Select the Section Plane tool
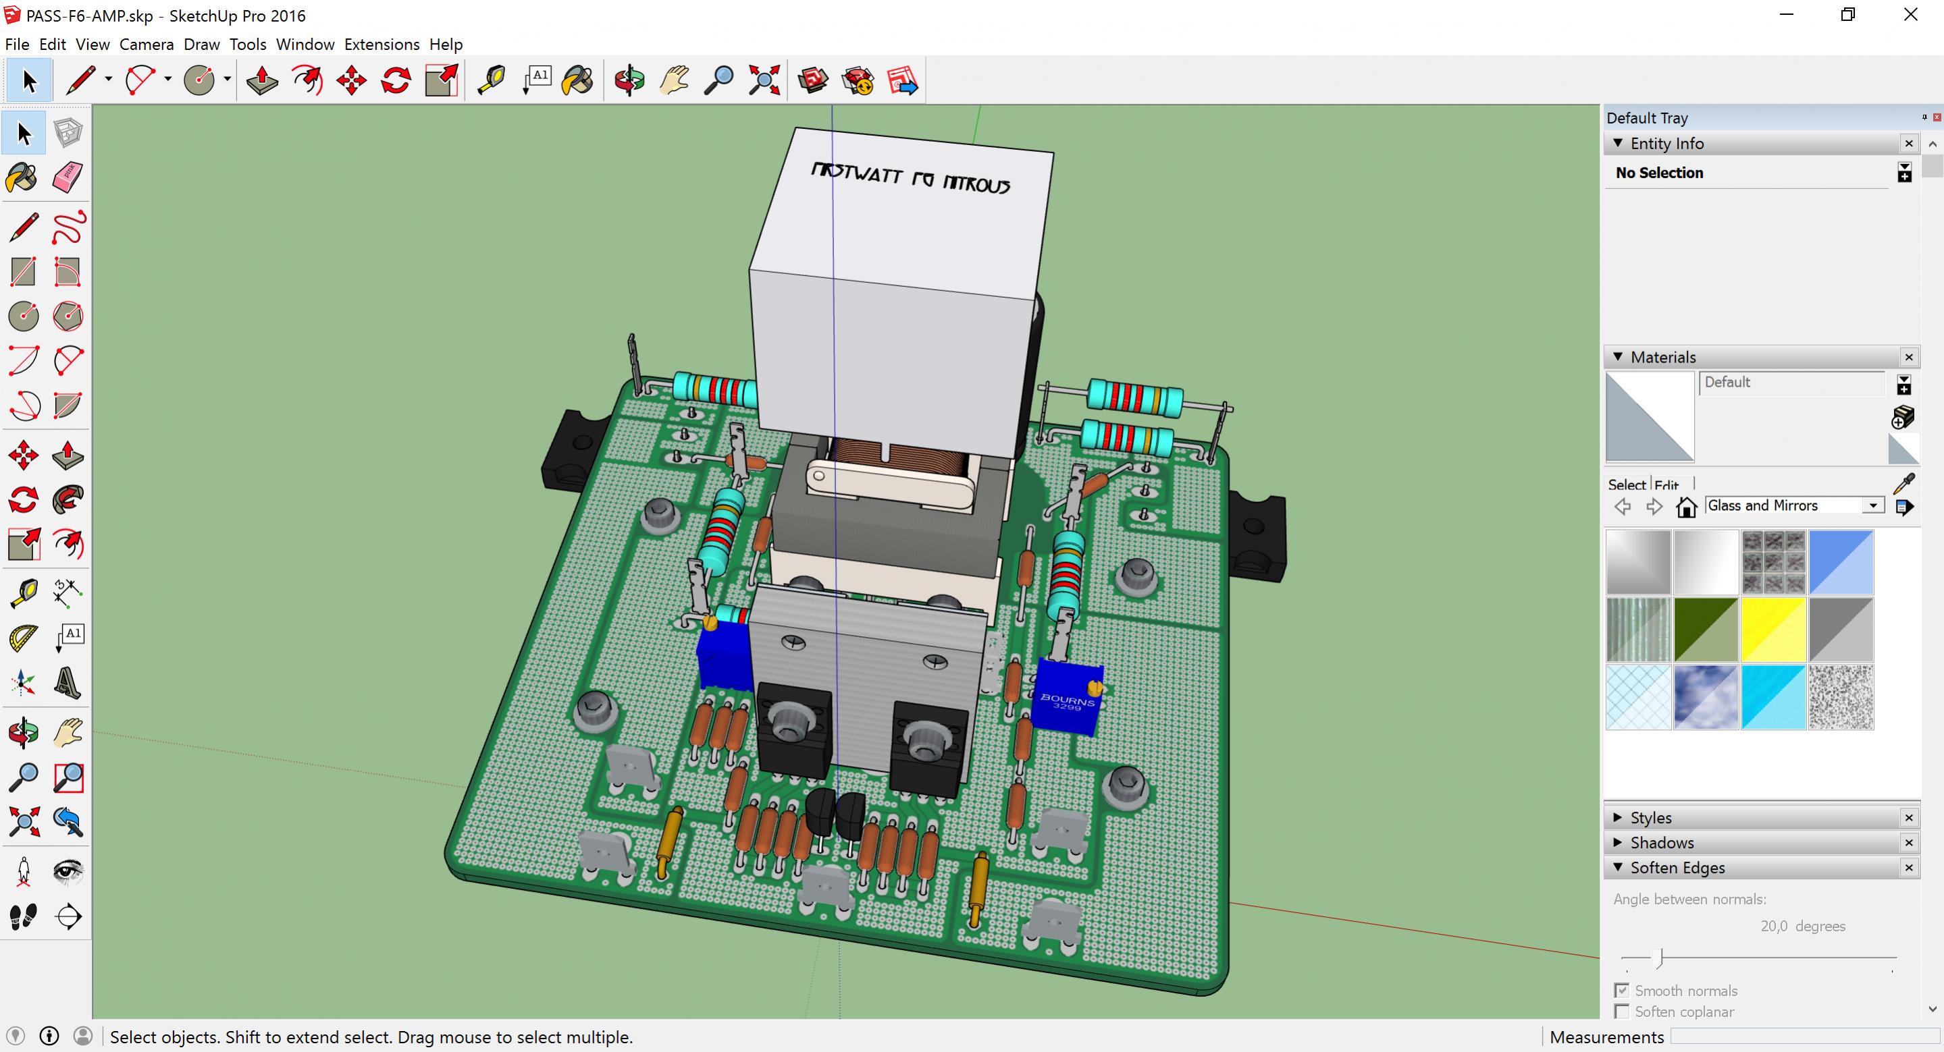 68,916
